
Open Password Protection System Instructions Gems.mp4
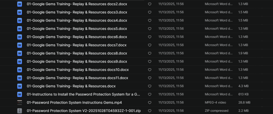click(x=74, y=103)
